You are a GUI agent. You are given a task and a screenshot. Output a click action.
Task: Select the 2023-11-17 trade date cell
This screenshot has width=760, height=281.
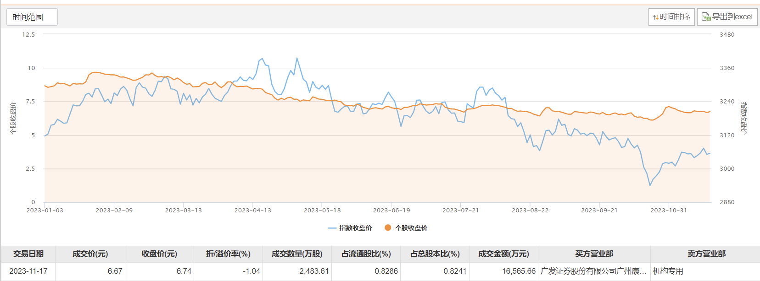(x=28, y=271)
